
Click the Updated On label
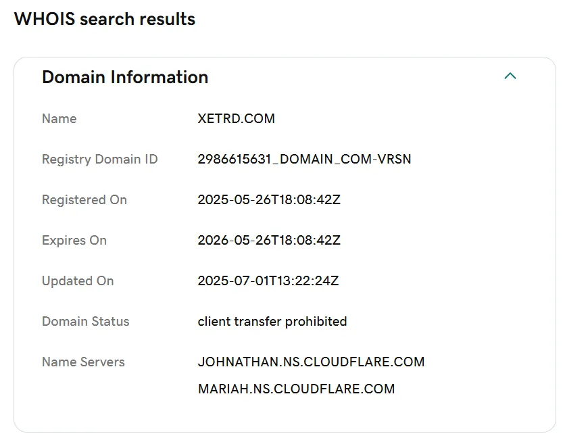[x=77, y=281]
